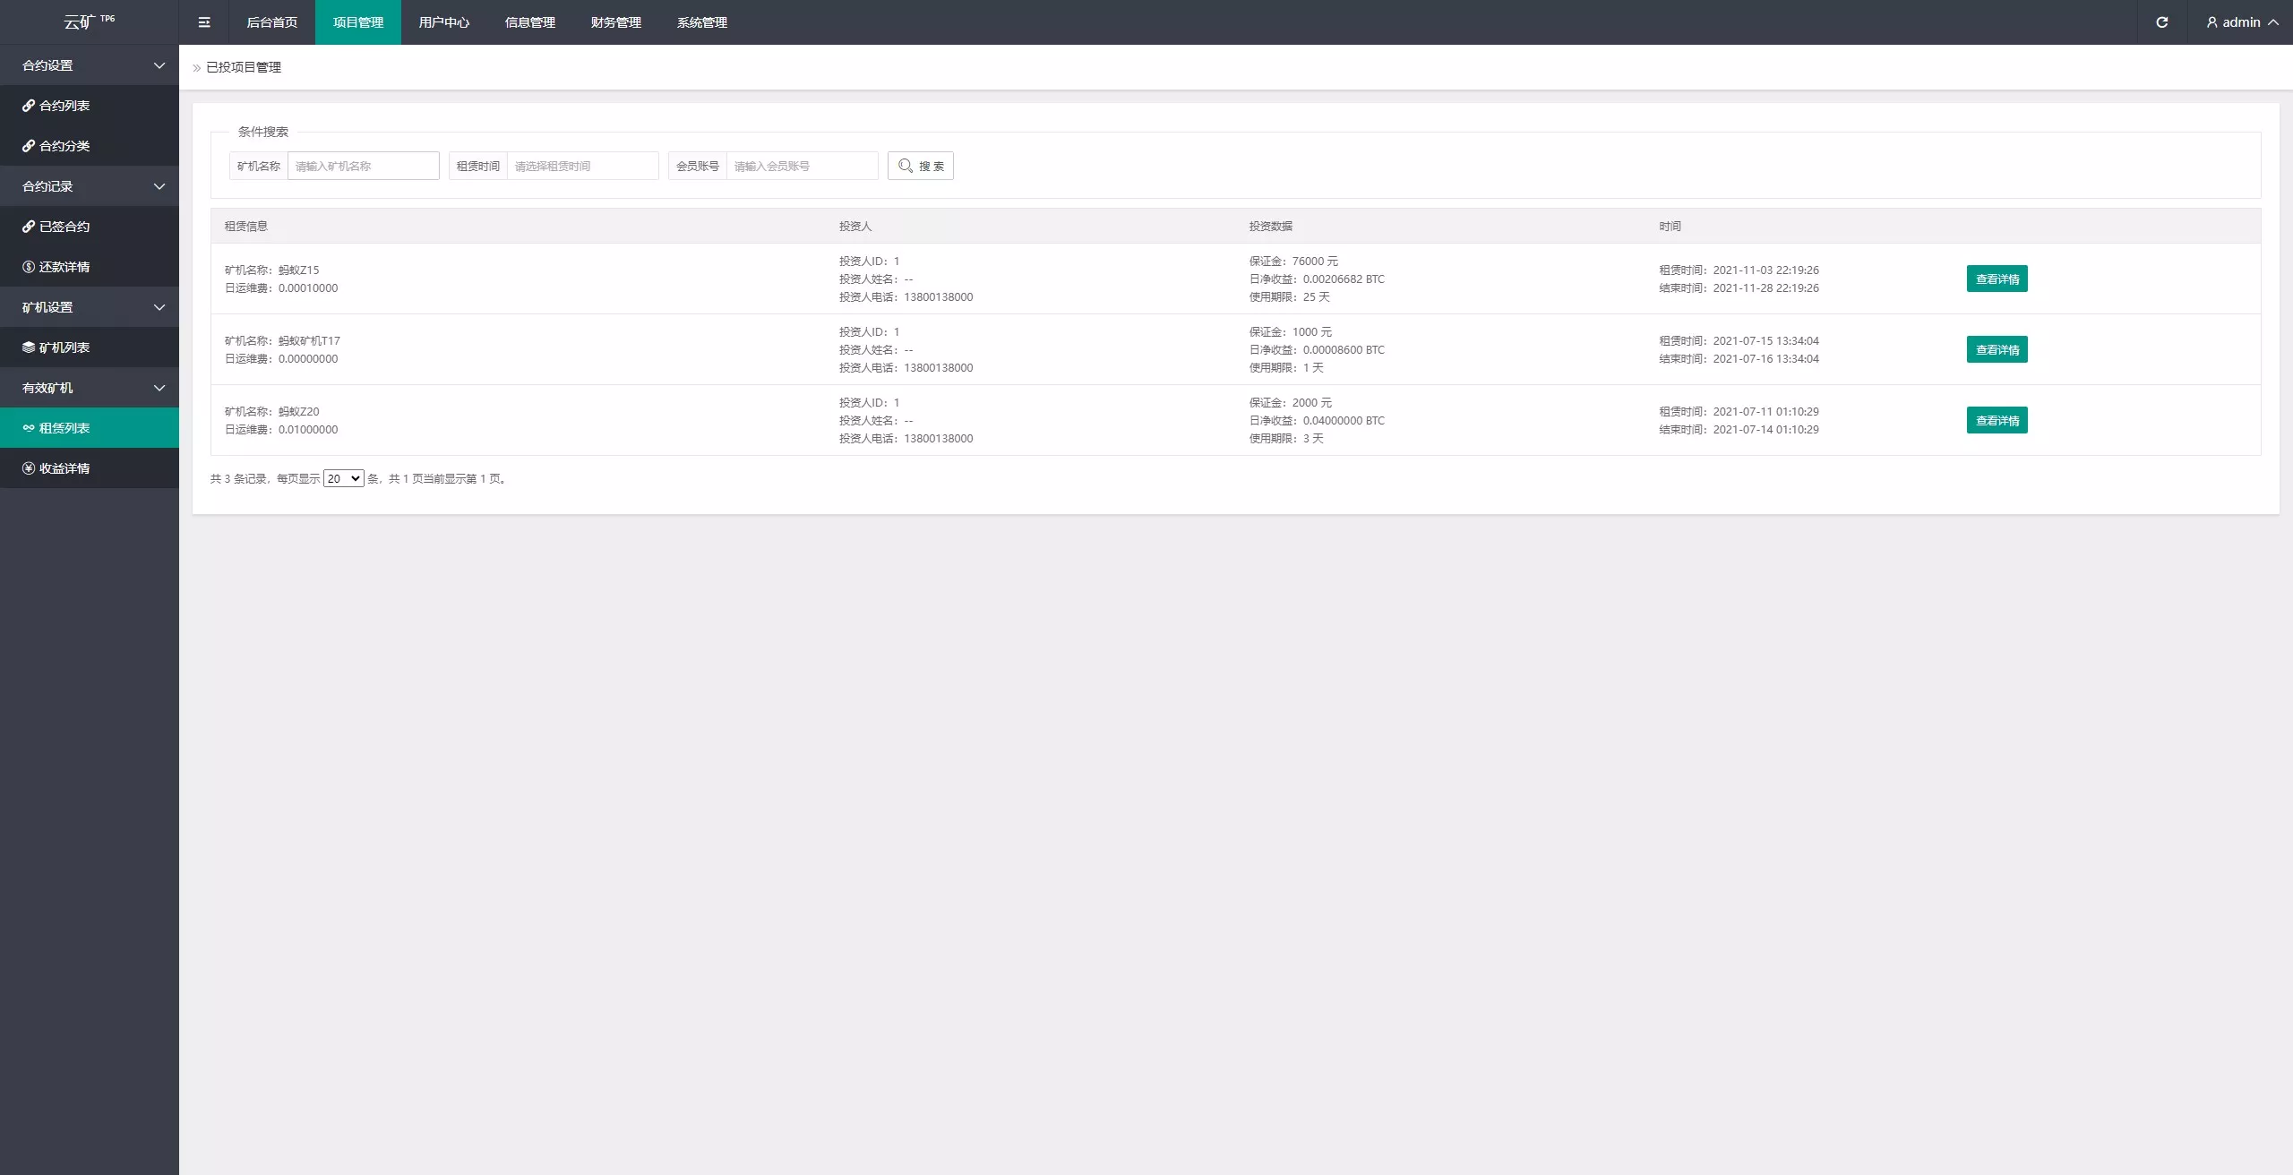The image size is (2293, 1175).
Task: Switch to 财务管理 top menu
Action: point(615,22)
